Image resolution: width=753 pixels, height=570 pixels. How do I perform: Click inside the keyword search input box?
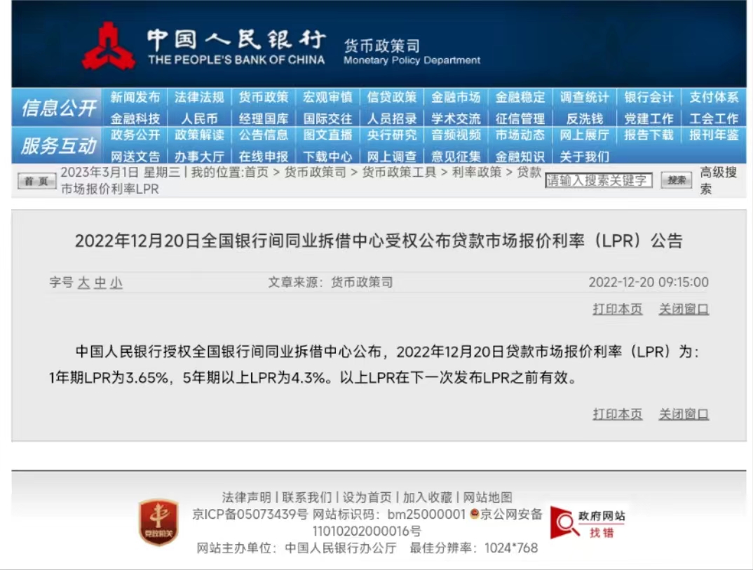pos(599,180)
